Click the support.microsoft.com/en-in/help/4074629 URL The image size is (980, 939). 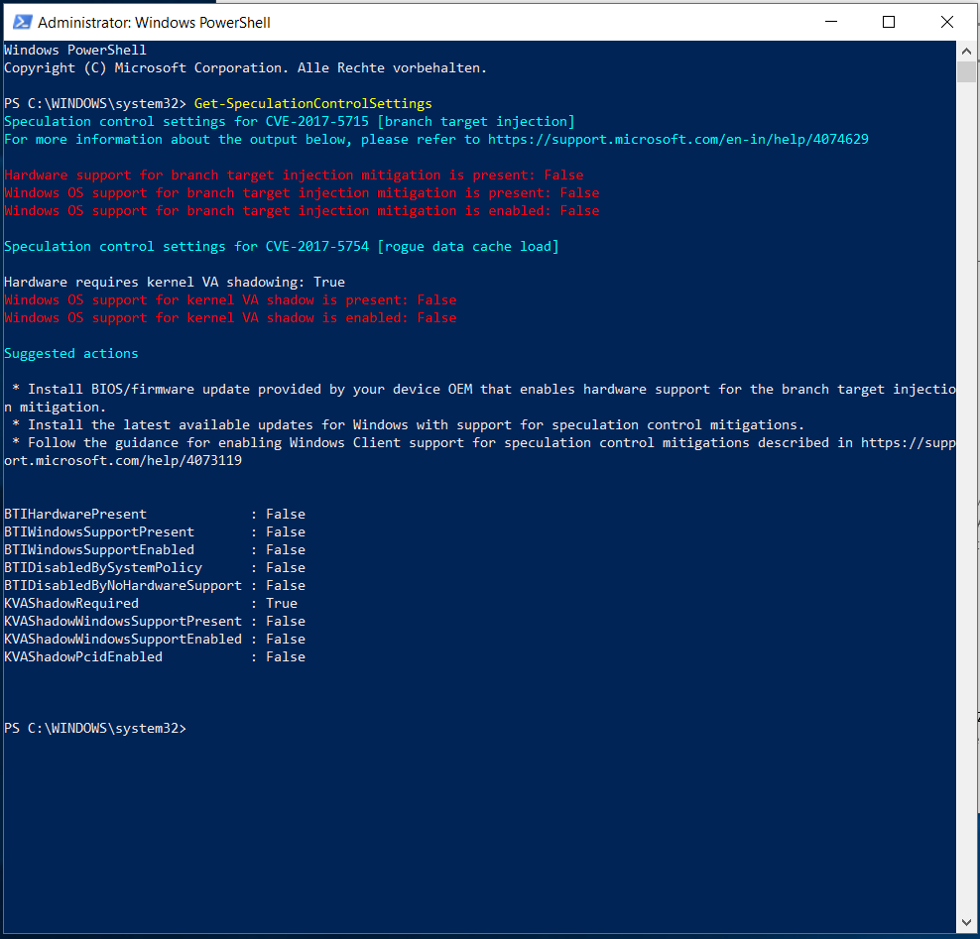[678, 140]
